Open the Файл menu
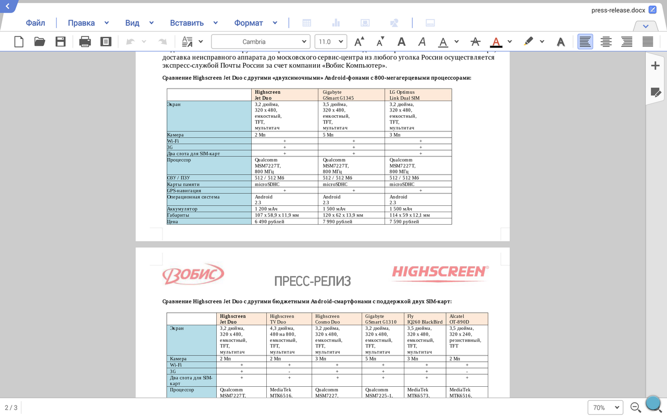The image size is (667, 417). coord(35,23)
